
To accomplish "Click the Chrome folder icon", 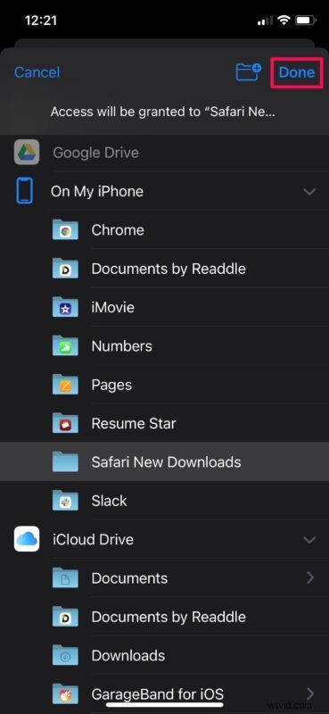I will [65, 230].
